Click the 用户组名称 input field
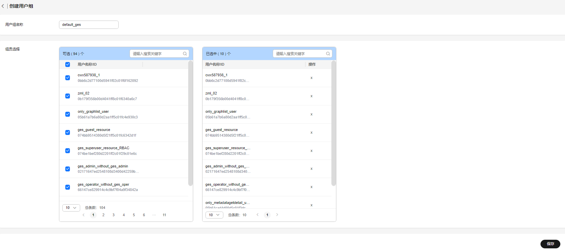Screen dimensions: 565x252 (x=89, y=25)
